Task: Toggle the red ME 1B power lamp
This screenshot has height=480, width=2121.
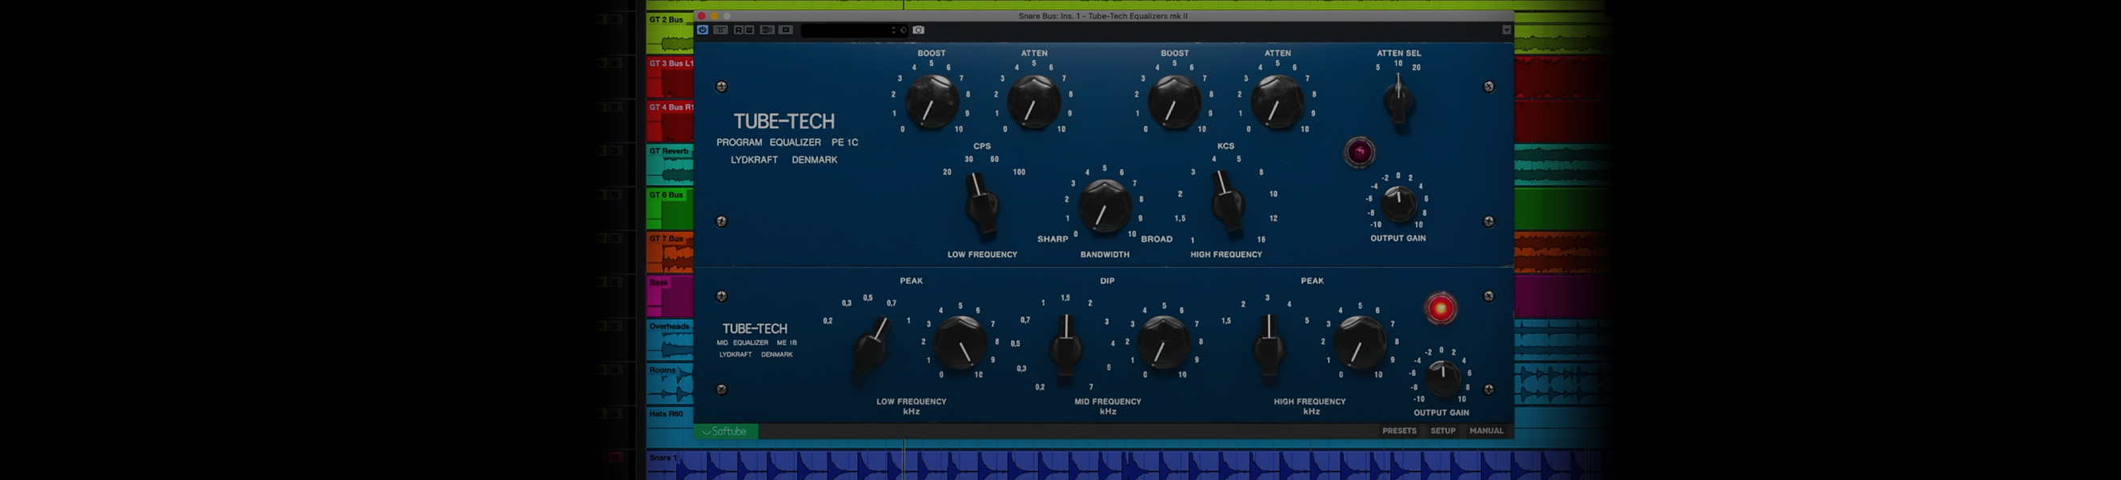Action: (x=1440, y=309)
